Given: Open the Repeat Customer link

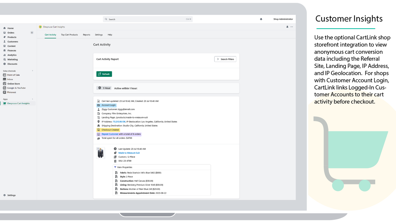Looking at the screenshot, I should 110,134.
